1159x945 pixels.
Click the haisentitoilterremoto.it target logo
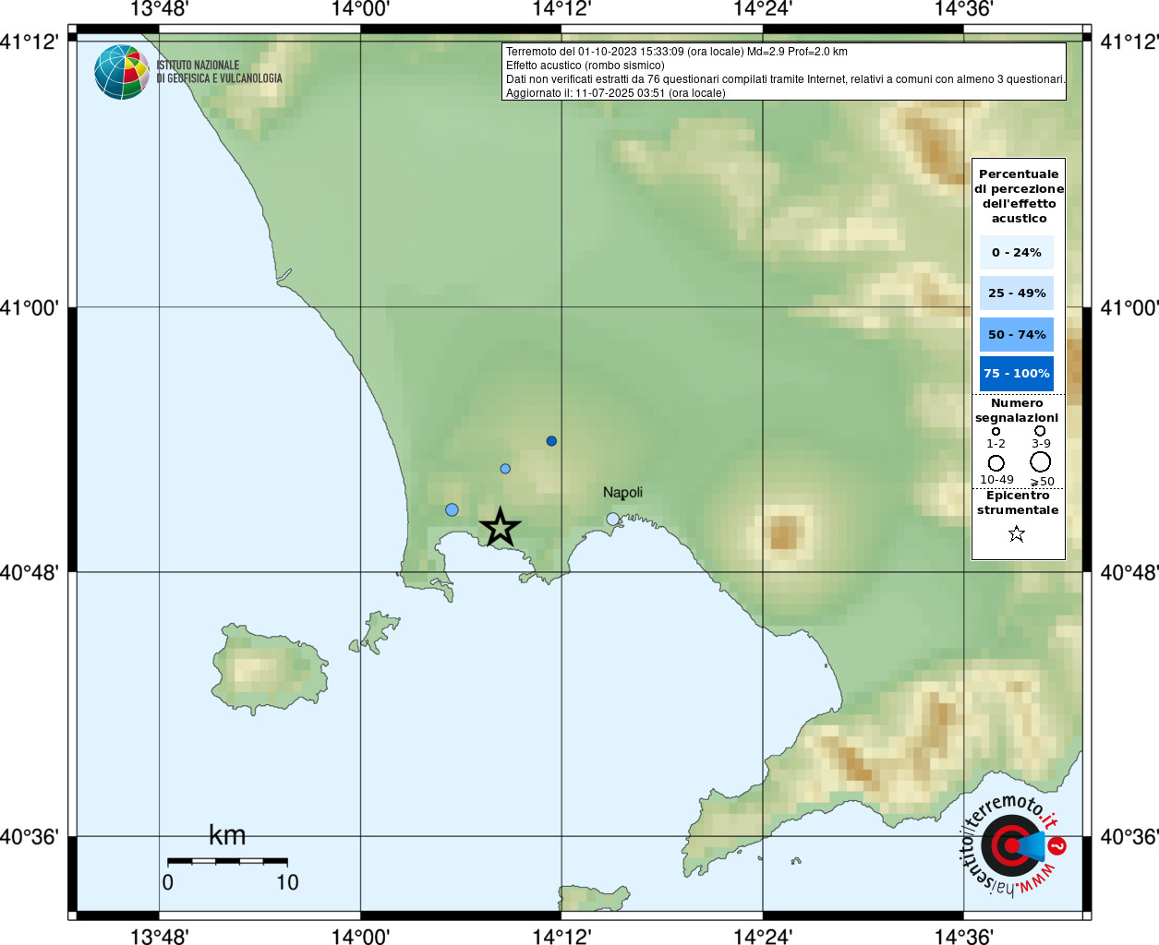[x=1012, y=844]
